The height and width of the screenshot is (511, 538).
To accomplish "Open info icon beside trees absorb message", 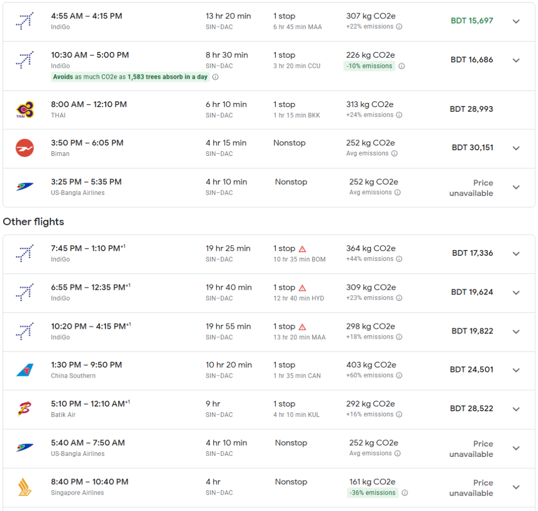I will tap(215, 77).
